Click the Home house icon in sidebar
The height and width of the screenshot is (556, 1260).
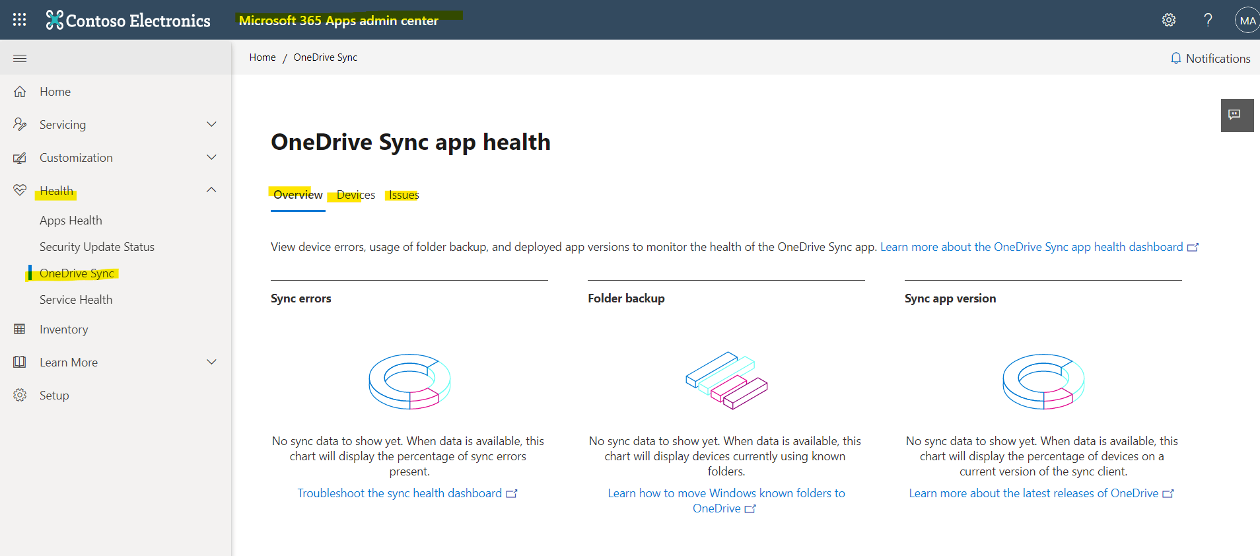click(x=20, y=92)
